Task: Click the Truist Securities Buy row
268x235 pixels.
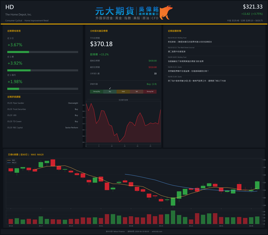Action: tap(43, 109)
